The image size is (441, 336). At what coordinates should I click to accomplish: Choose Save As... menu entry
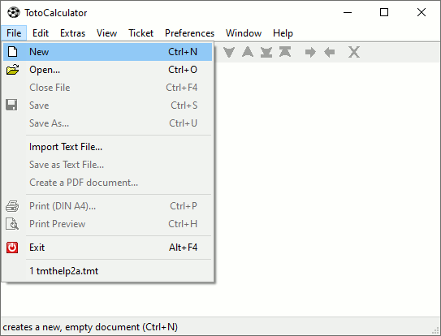click(107, 123)
